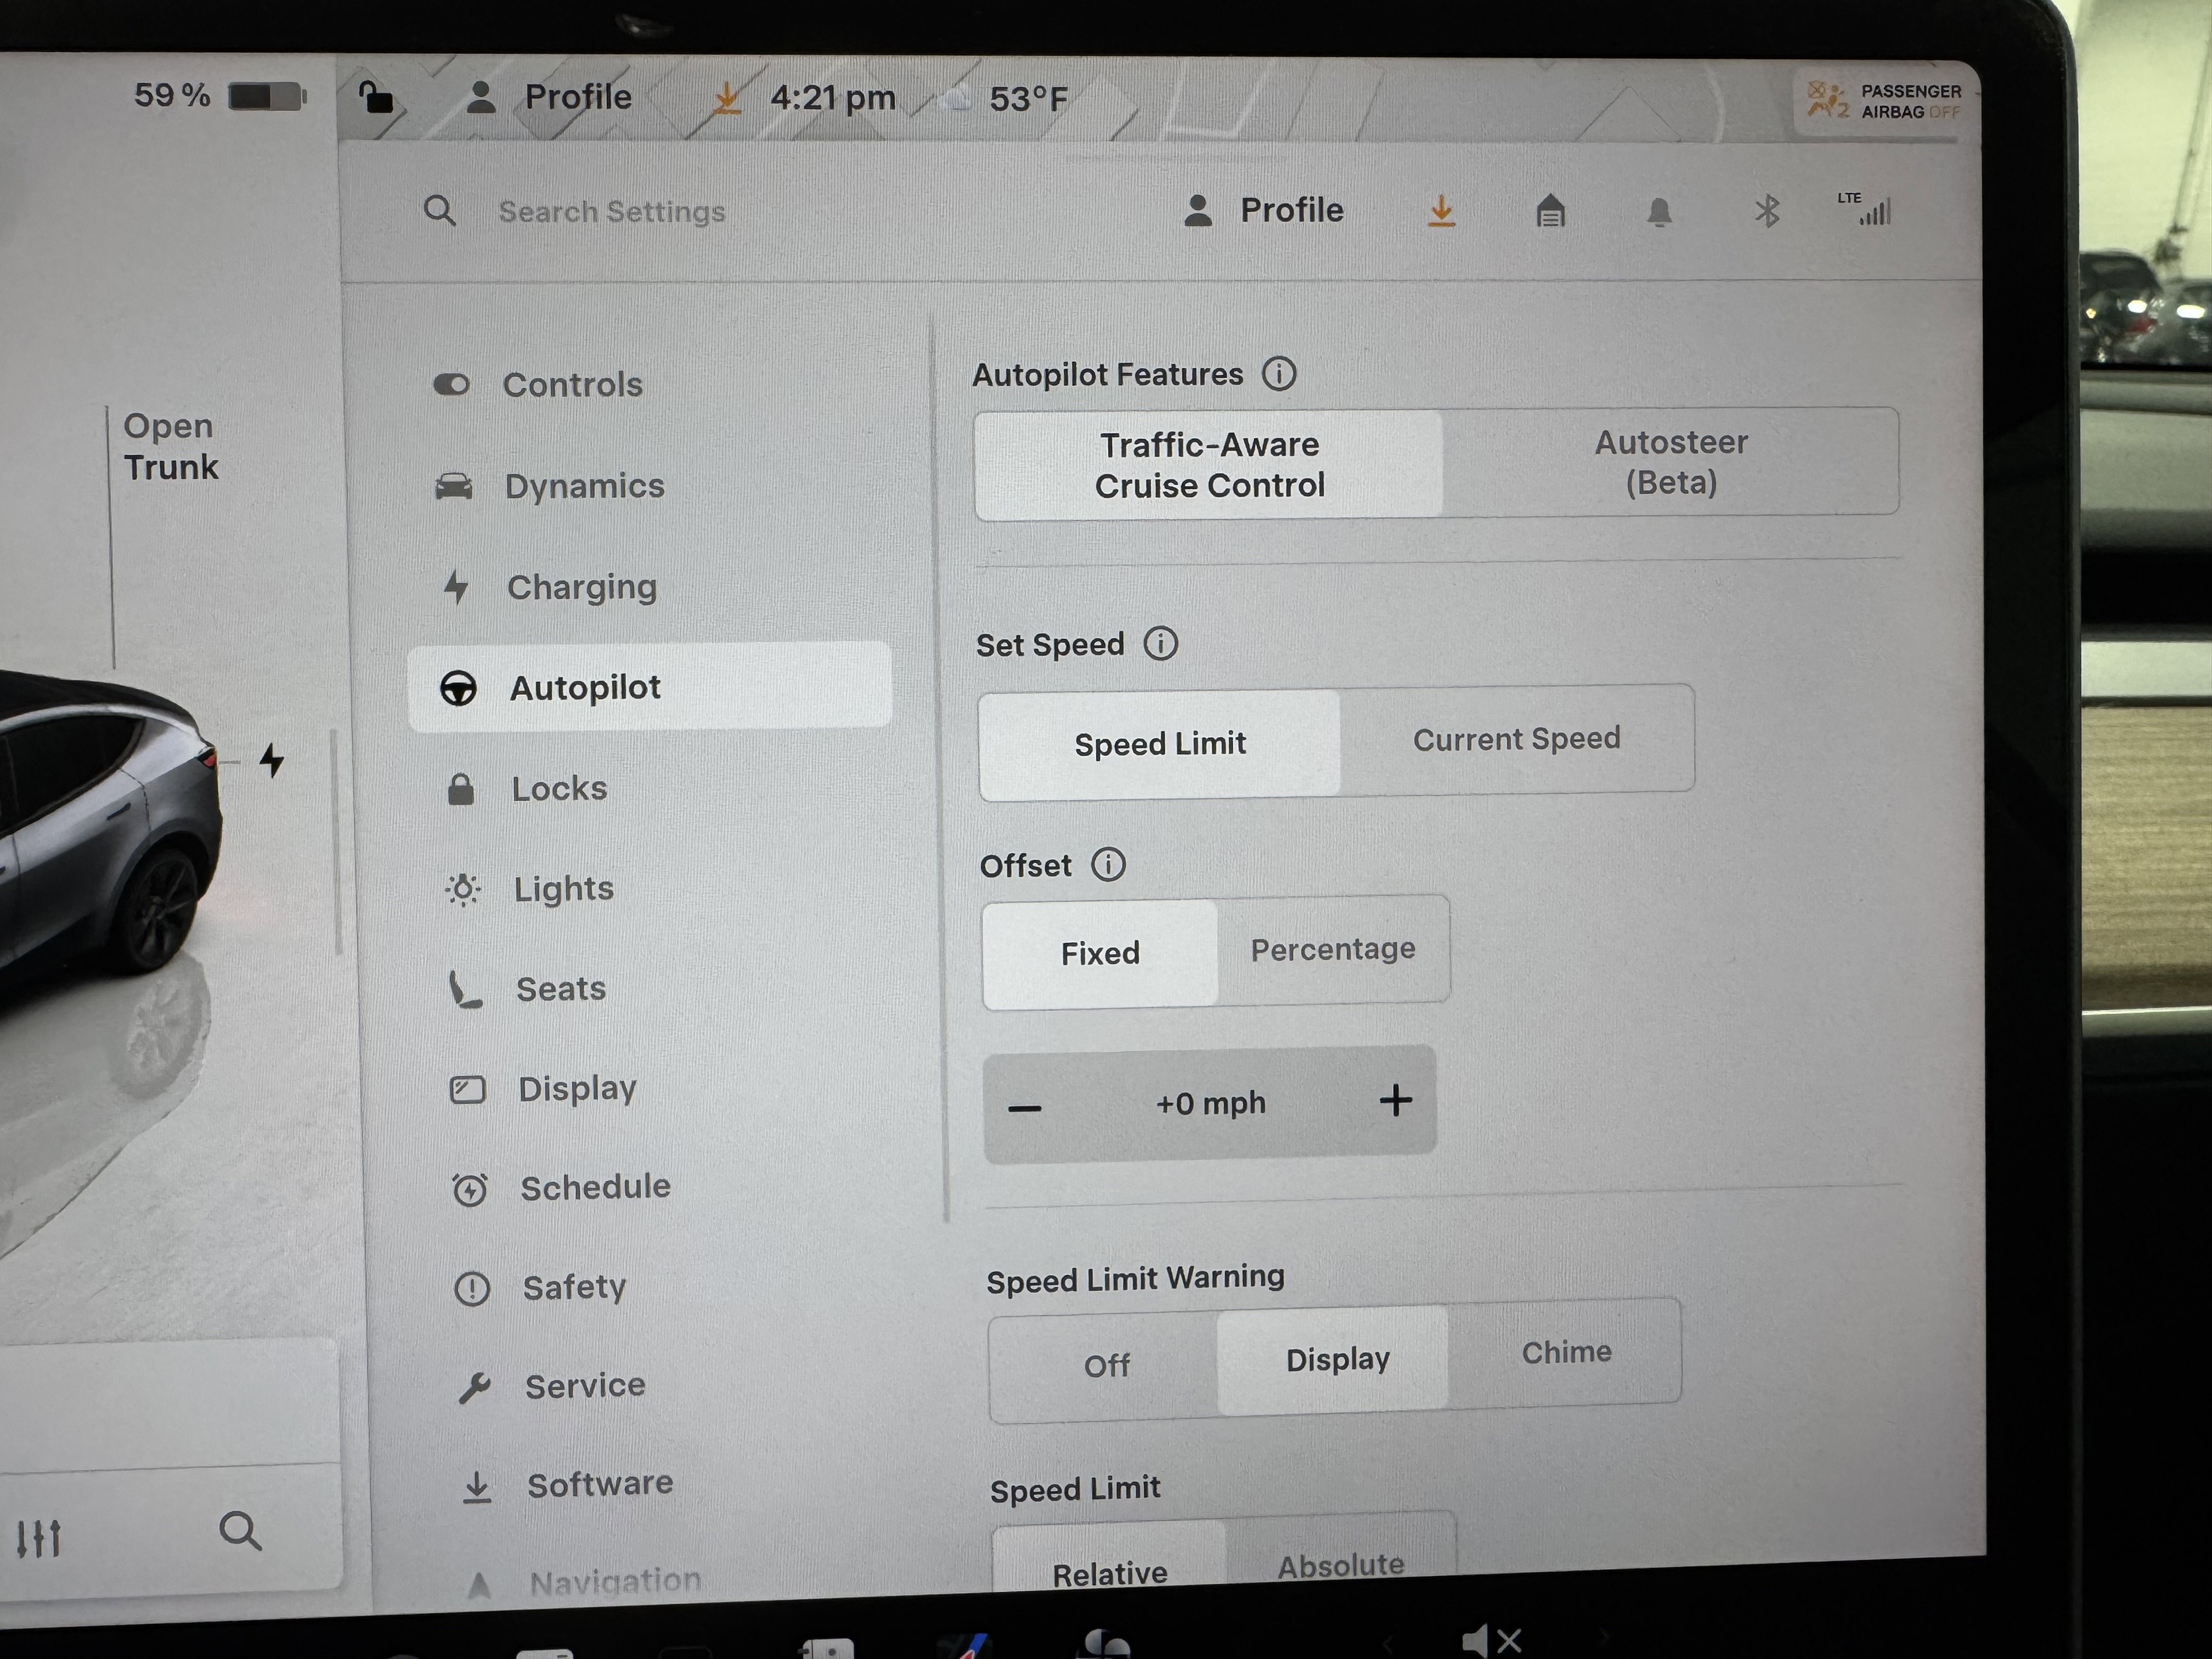This screenshot has height=1659, width=2212.
Task: Show Offset info icon
Action: point(1107,864)
